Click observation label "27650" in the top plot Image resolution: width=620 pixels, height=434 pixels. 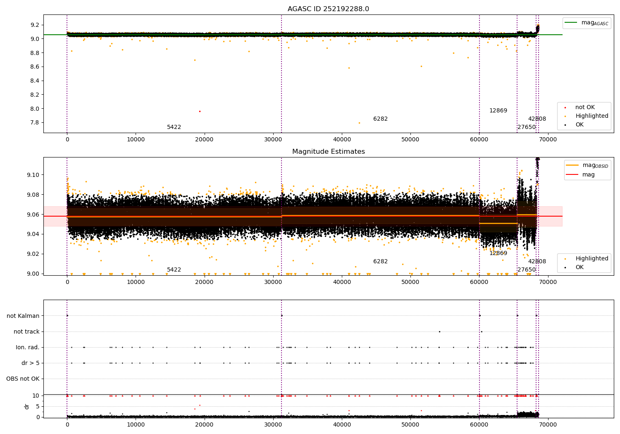(527, 127)
